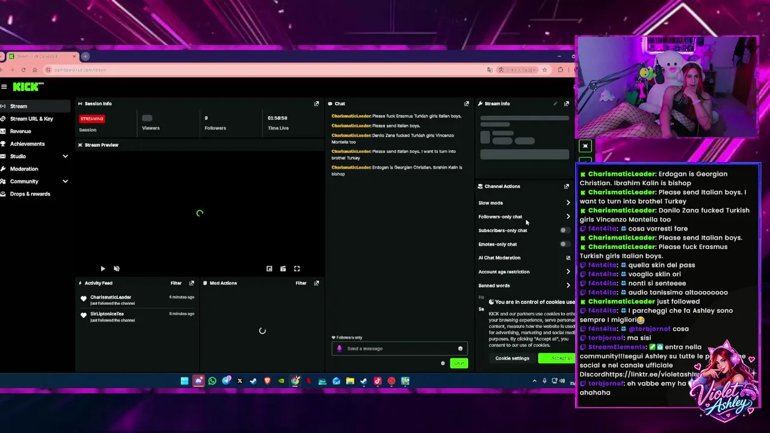The height and width of the screenshot is (433, 770).
Task: Toggle Subscribers-only chat
Action: (564, 230)
